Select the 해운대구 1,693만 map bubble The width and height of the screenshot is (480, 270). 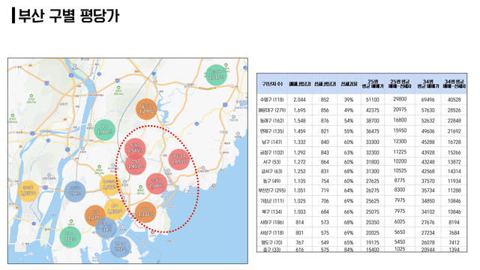(x=179, y=160)
